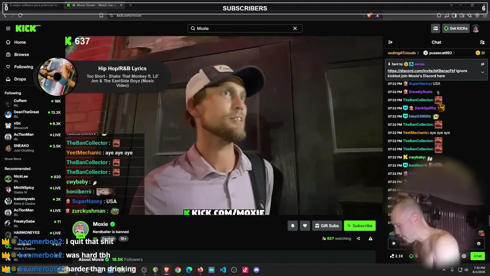This screenshot has width=490, height=276.
Task: Click SuperNanny's username in chat
Action: (420, 84)
